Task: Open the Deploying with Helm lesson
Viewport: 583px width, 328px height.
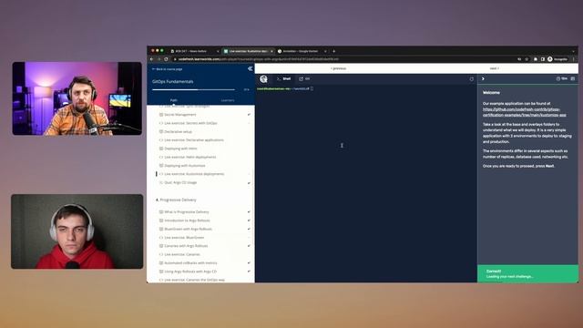Action: (x=180, y=149)
